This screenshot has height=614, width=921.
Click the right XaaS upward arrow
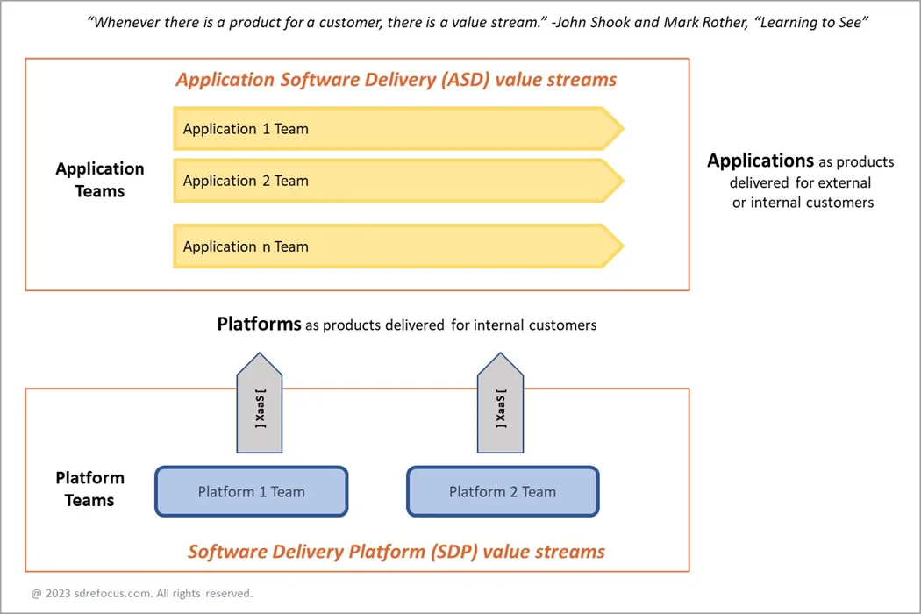click(500, 403)
